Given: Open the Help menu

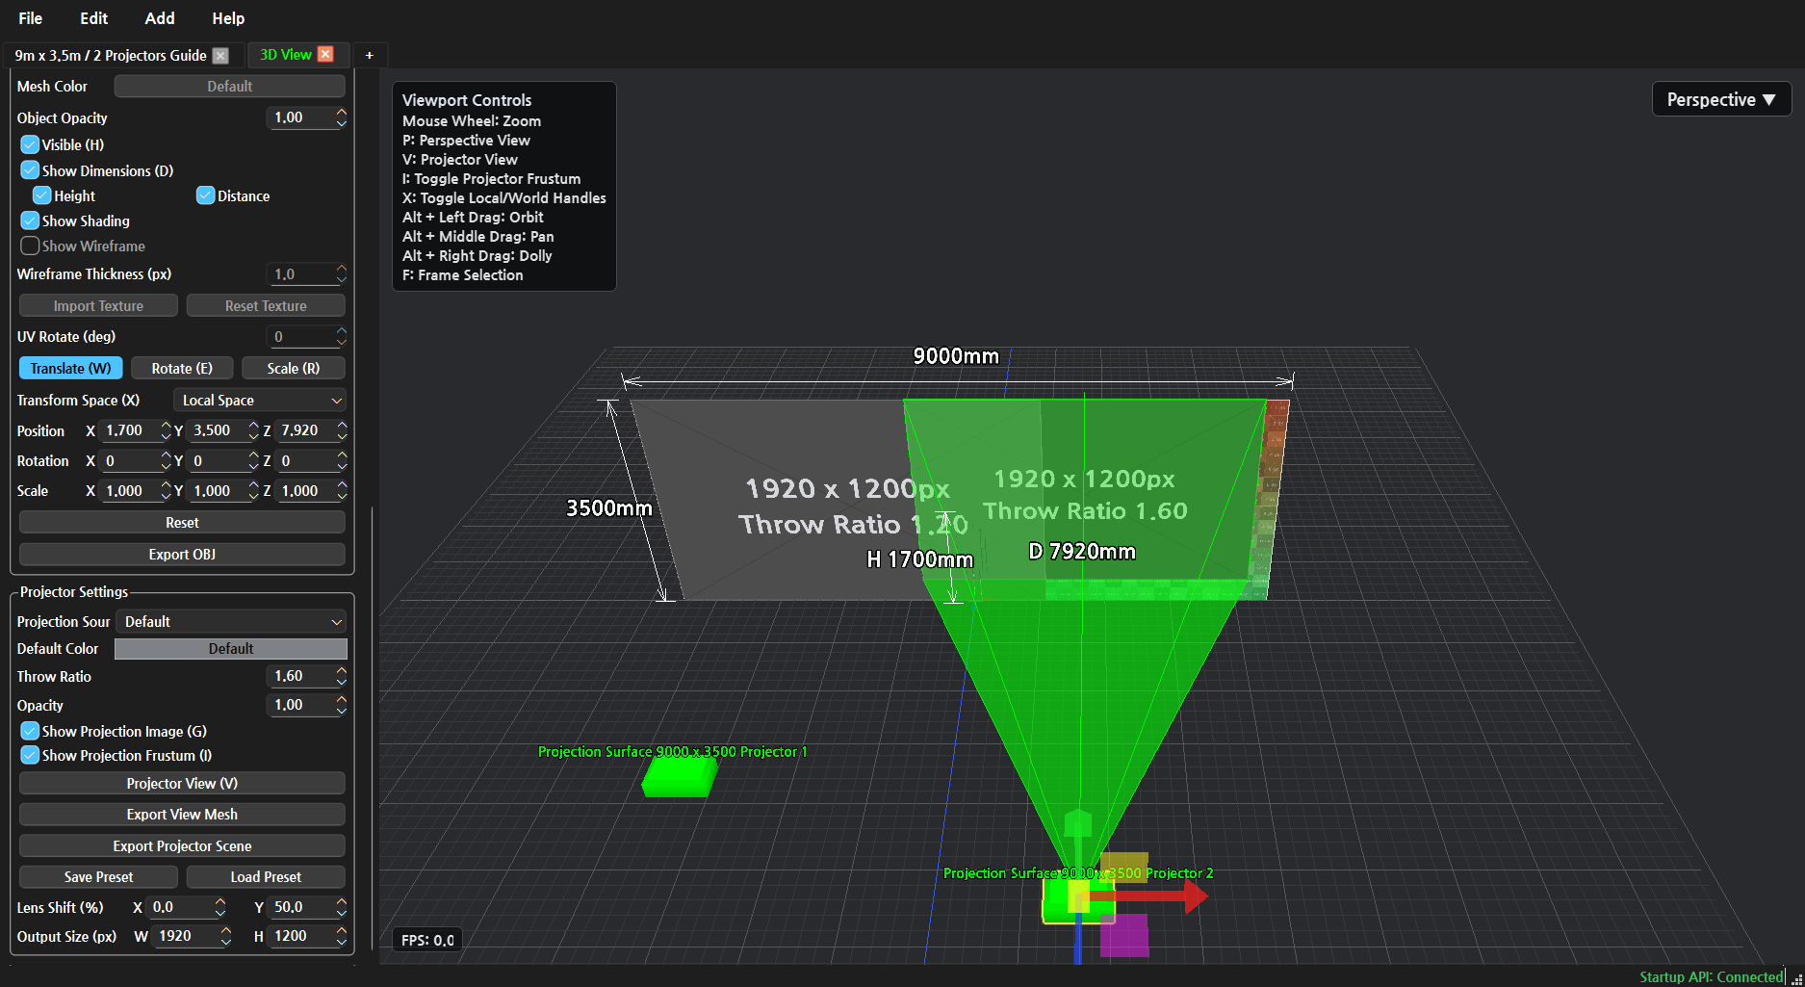Looking at the screenshot, I should pos(228,18).
